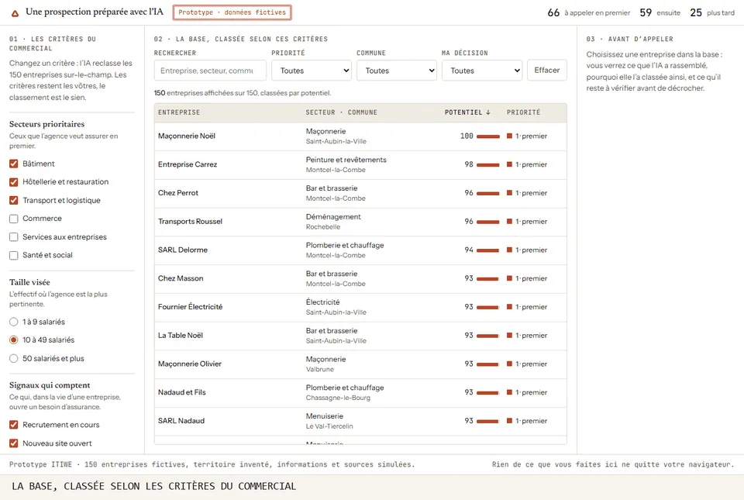Screen dimensions: 744x500
Task: Click the sort arrow in the Potentiel header
Action: click(487, 112)
